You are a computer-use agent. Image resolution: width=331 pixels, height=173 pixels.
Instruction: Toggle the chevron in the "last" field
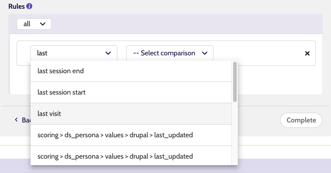[x=108, y=53]
